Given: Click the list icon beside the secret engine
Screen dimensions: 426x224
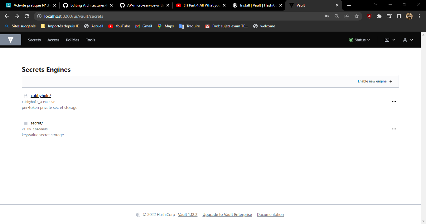Looking at the screenshot, I should [x=25, y=123].
